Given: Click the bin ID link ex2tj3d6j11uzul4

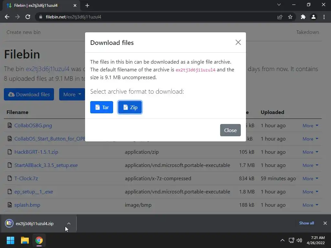Looking at the screenshot, I should pyautogui.click(x=48, y=69).
